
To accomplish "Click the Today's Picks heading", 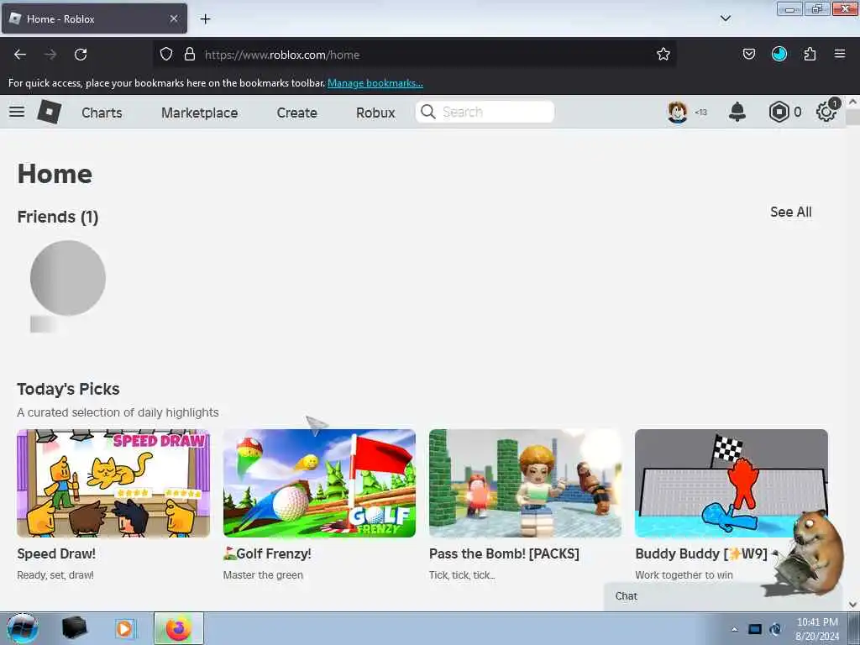I will coord(68,389).
